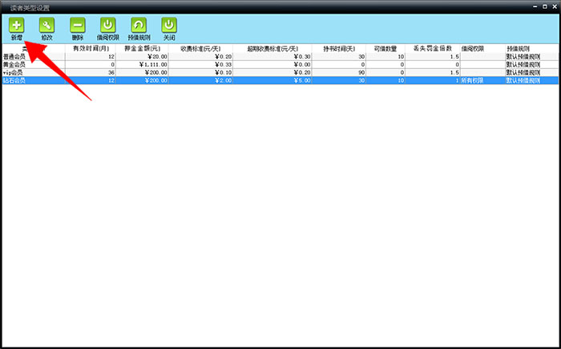Click fee cell ¥0.20 in 普通会员 row
The height and width of the screenshot is (349, 561).
[x=200, y=57]
